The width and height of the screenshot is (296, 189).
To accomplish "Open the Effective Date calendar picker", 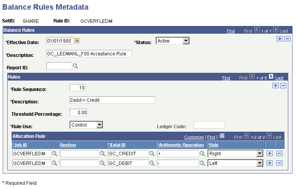I will (77, 41).
